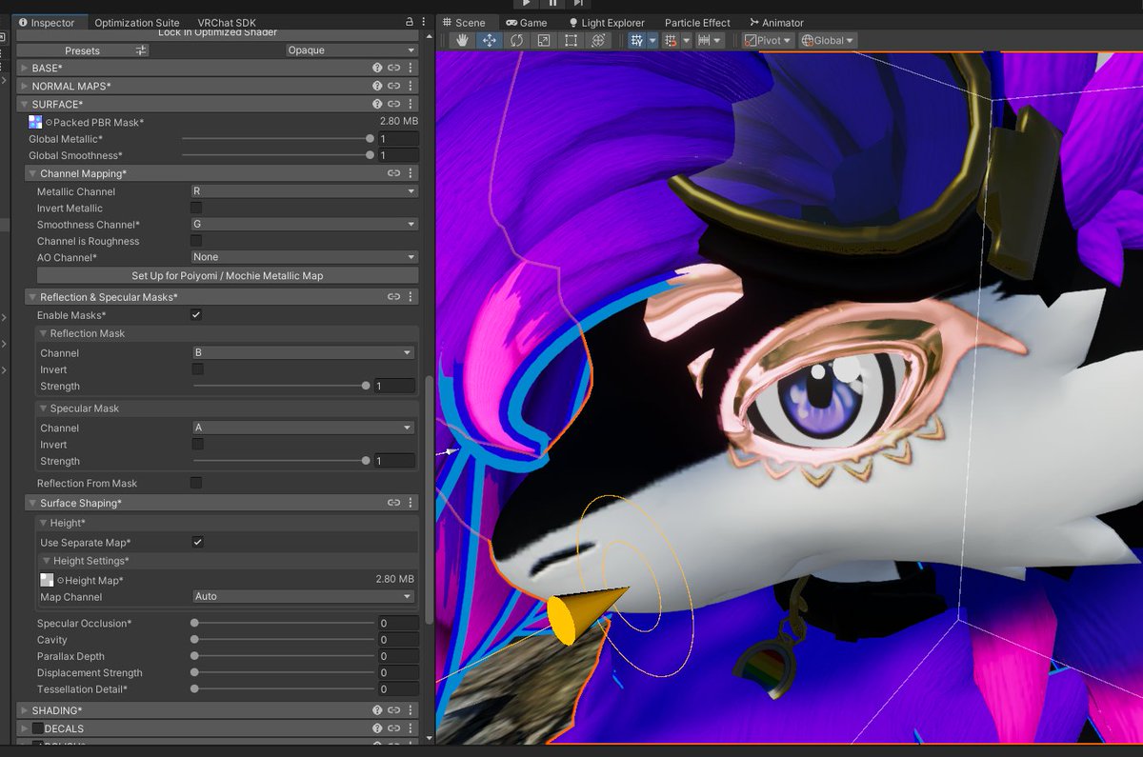Select the Hand view tool
Viewport: 1143px width, 757px height.
pos(463,40)
